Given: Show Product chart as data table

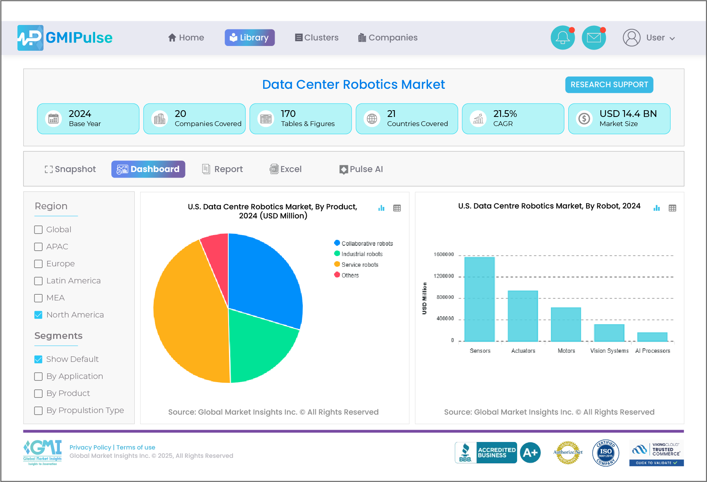Looking at the screenshot, I should point(397,208).
